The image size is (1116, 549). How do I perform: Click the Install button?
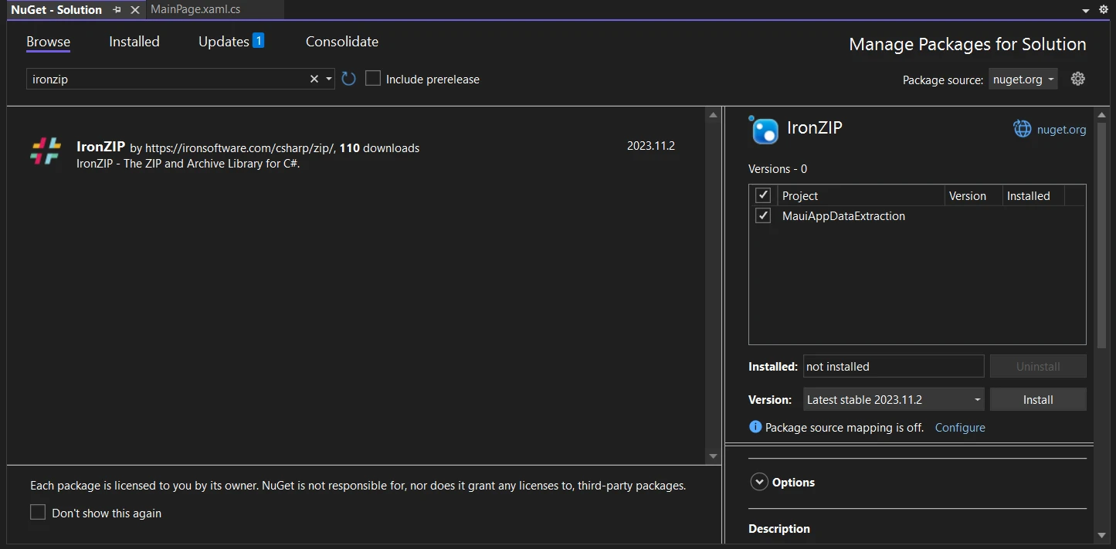[1037, 399]
